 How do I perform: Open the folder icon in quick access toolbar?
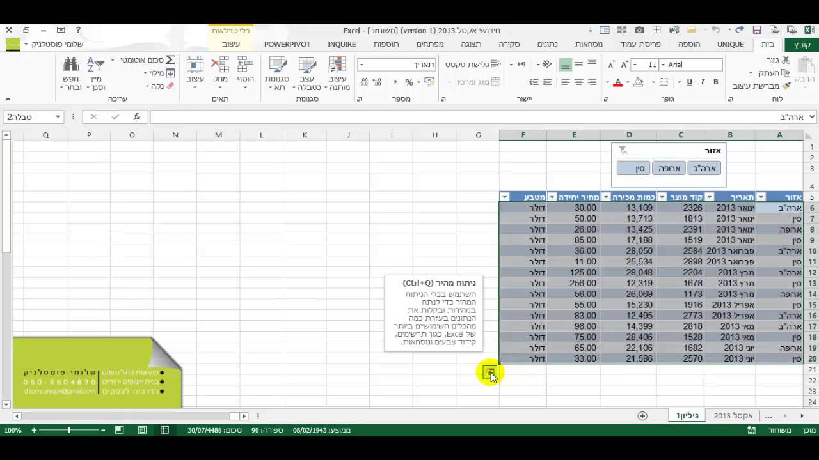point(690,30)
